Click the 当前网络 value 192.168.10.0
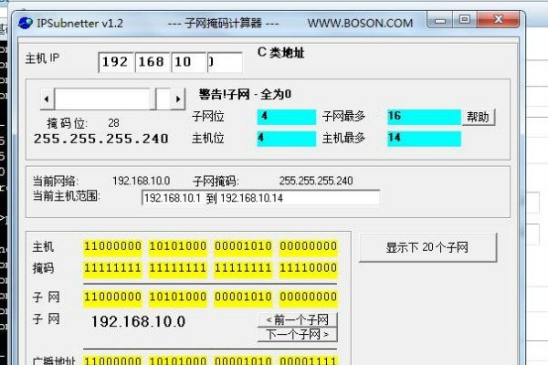 [142, 181]
